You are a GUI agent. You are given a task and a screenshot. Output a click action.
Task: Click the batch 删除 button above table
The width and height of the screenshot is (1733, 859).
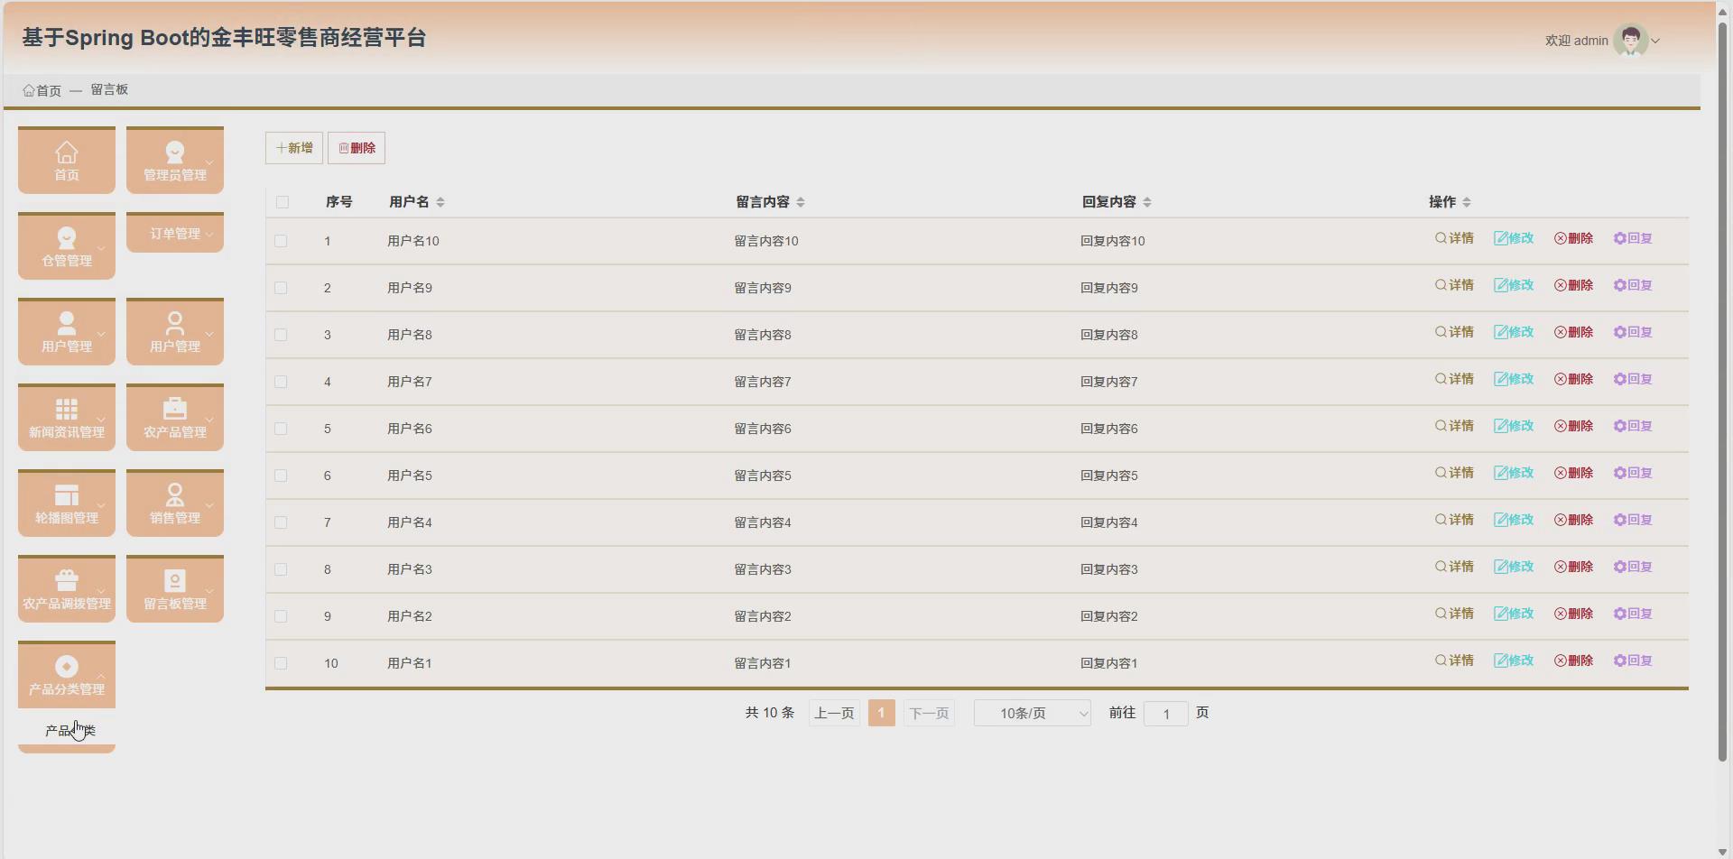click(357, 148)
